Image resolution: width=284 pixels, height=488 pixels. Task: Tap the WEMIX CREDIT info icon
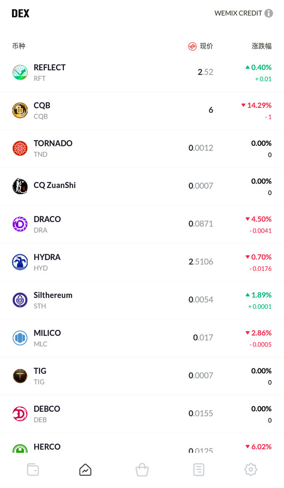(269, 13)
